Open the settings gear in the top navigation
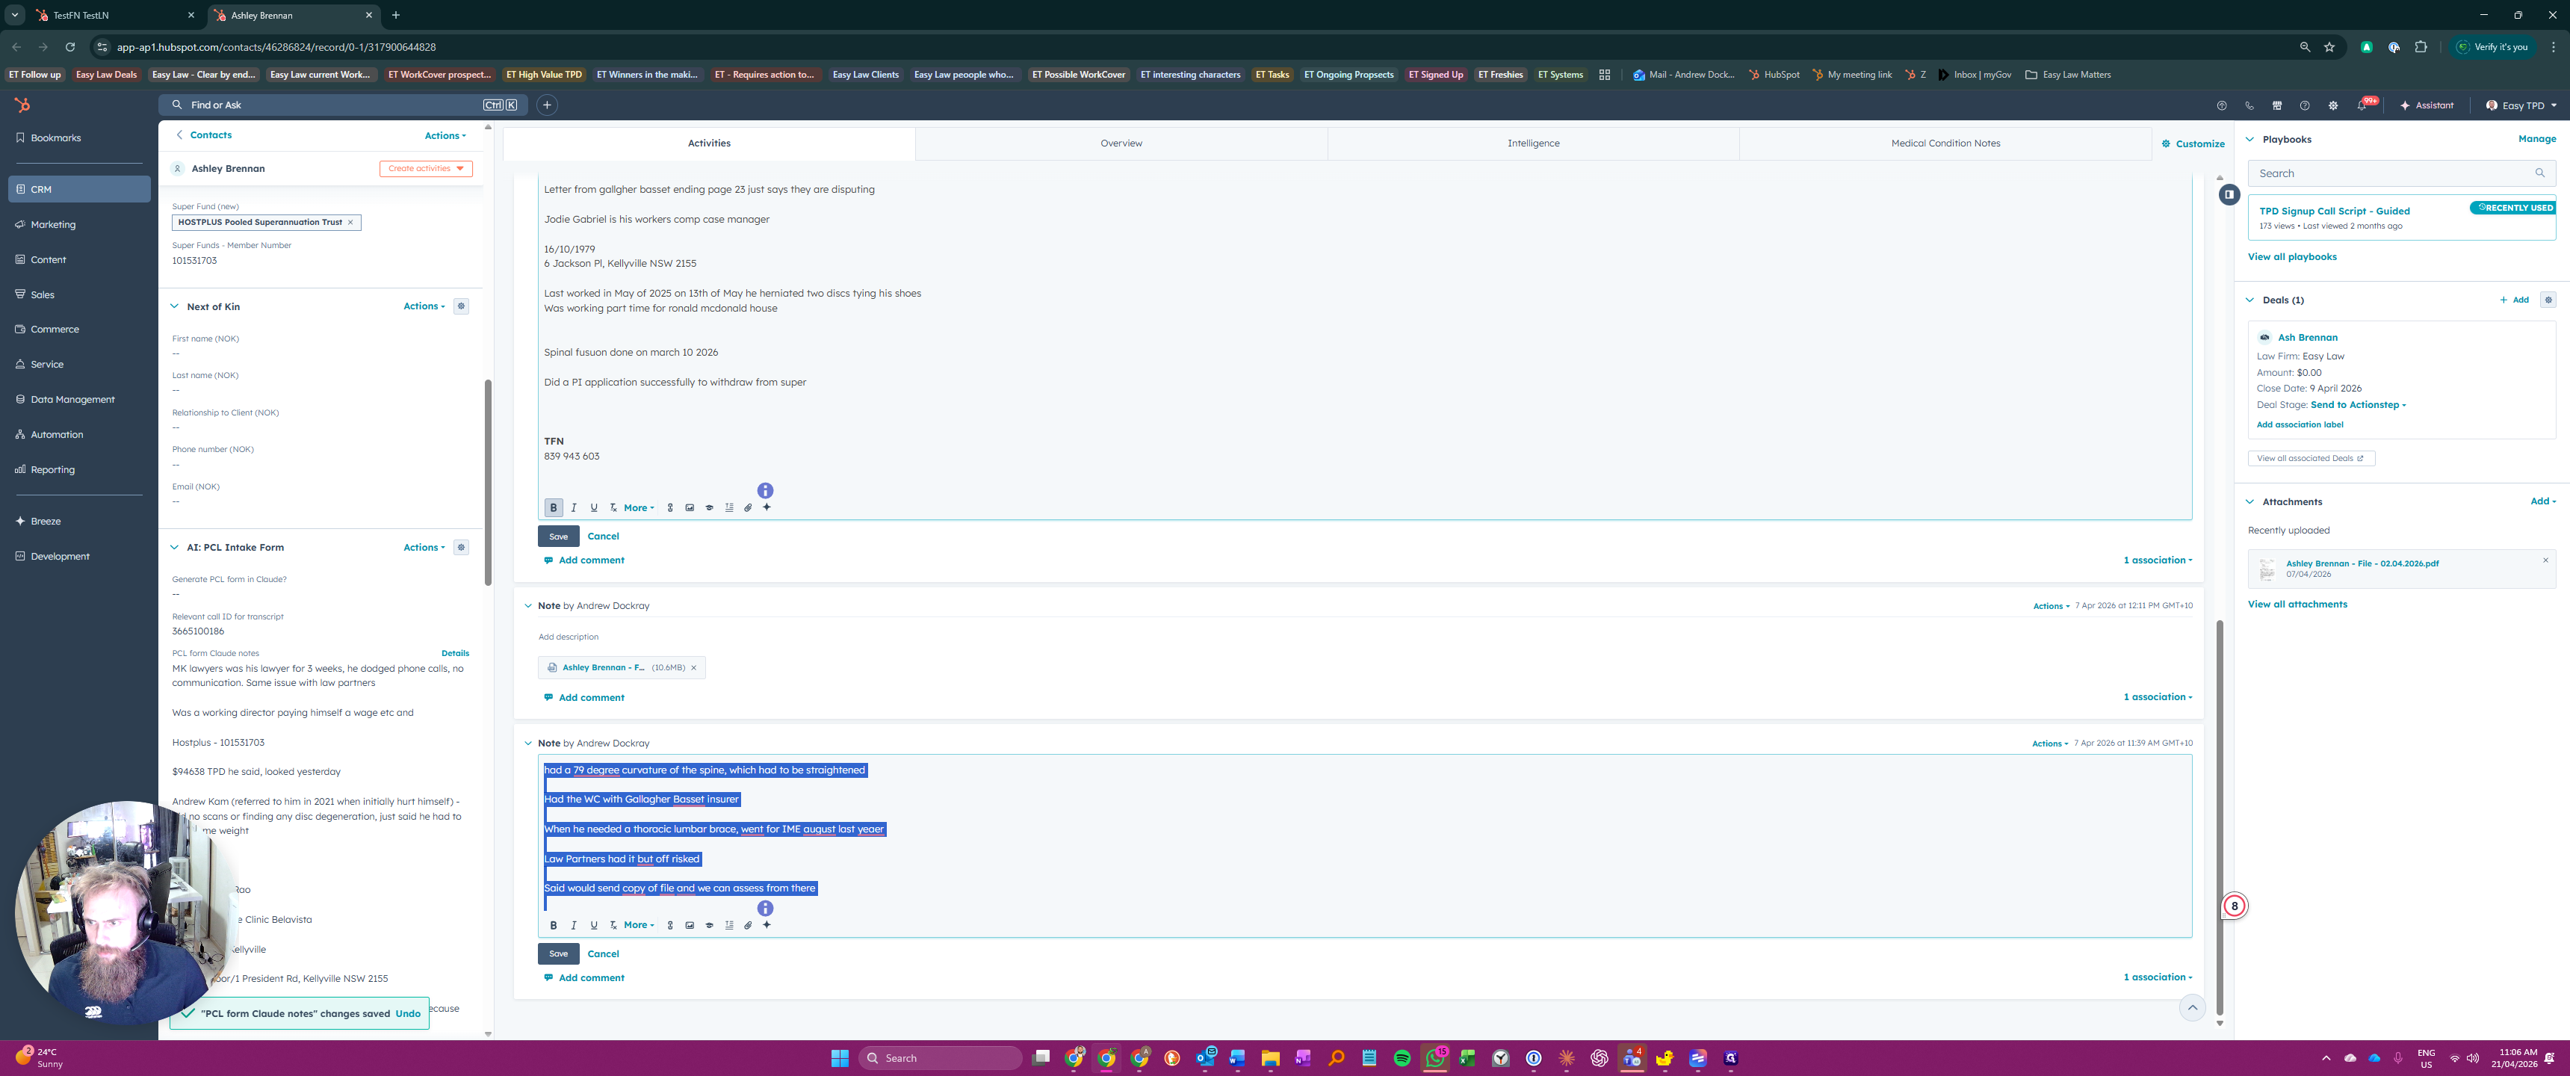This screenshot has height=1076, width=2570. [2332, 105]
